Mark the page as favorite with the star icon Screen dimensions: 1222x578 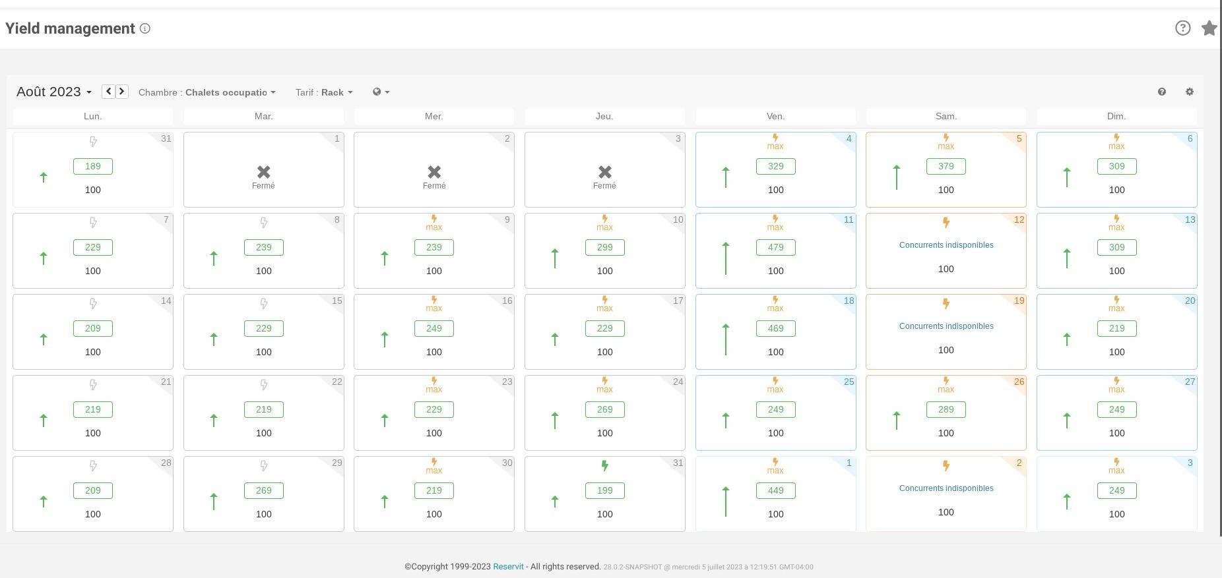[x=1209, y=28]
